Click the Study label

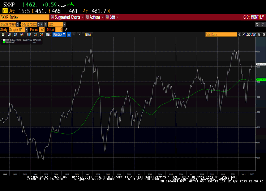click(x=4, y=30)
